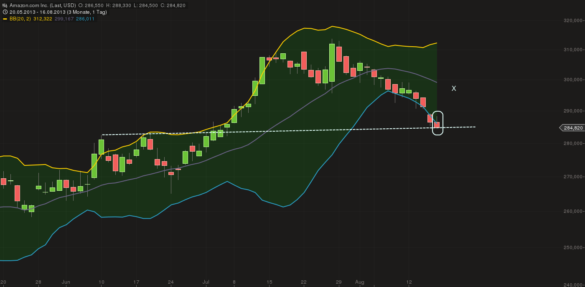Click the 320,000 label on the price axis
This screenshot has height=287, width=585.
[x=572, y=19]
